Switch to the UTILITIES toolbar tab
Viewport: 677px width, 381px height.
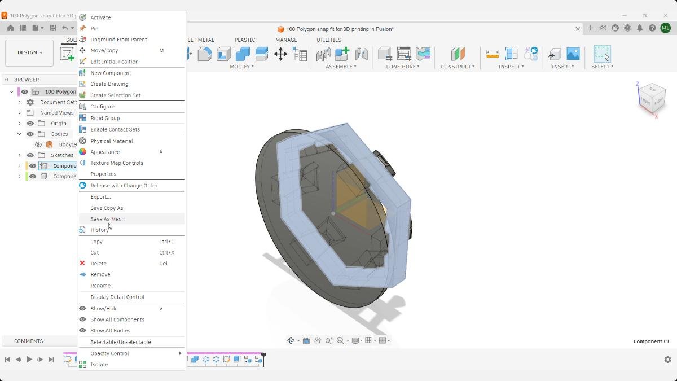[x=329, y=40]
